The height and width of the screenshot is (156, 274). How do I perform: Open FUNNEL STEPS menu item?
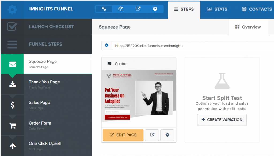pos(45,44)
